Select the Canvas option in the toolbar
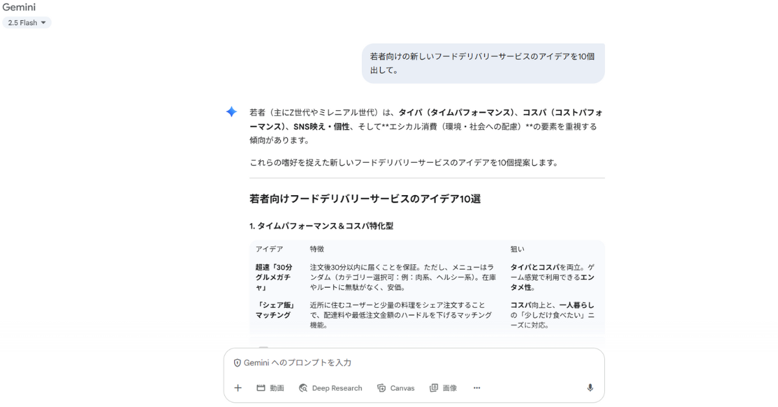 point(396,388)
